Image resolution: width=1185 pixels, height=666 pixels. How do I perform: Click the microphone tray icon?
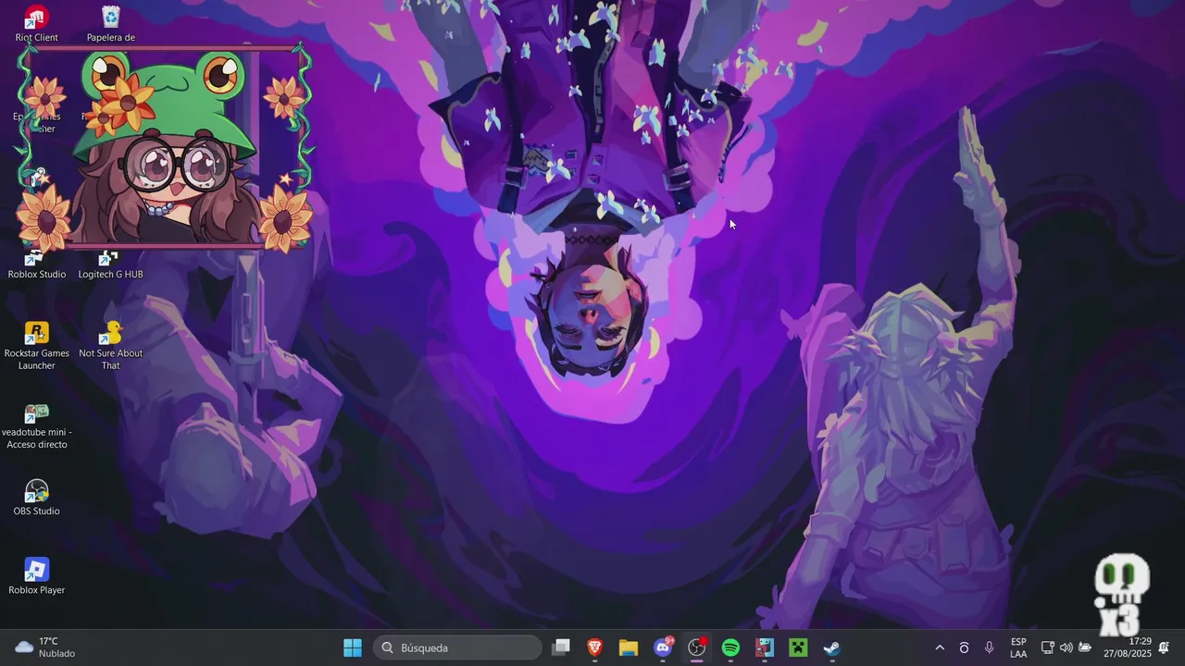[x=989, y=647]
